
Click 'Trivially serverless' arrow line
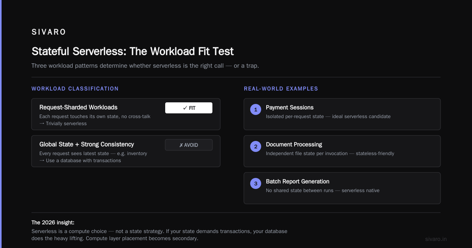tap(63, 124)
